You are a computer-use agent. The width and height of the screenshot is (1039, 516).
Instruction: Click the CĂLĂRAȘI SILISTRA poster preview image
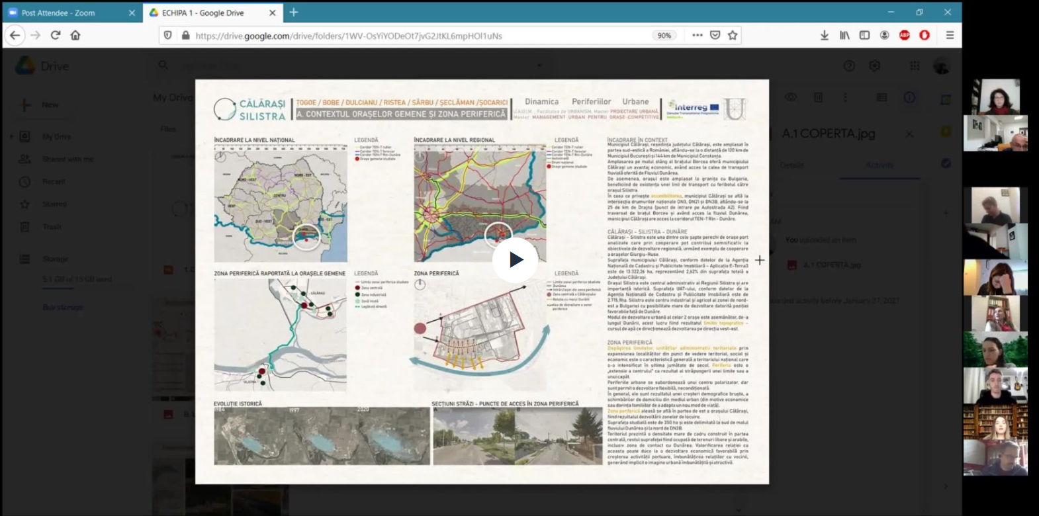482,281
